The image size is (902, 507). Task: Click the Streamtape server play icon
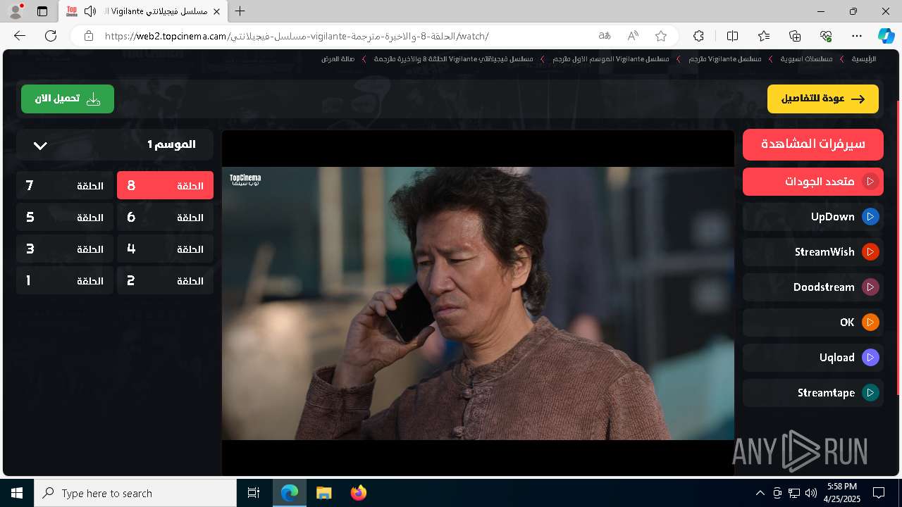pyautogui.click(x=871, y=393)
